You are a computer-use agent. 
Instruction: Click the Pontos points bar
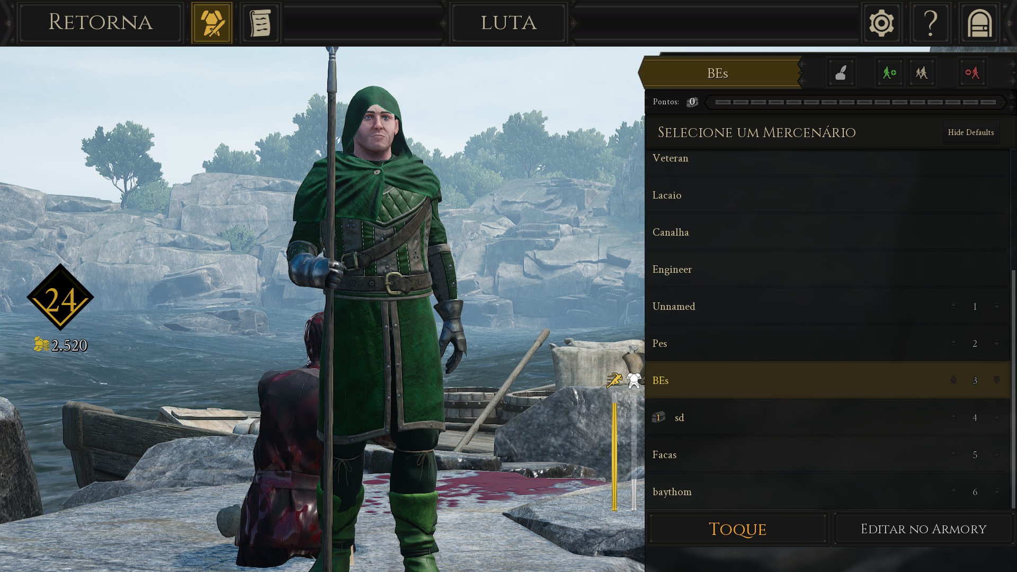855,102
